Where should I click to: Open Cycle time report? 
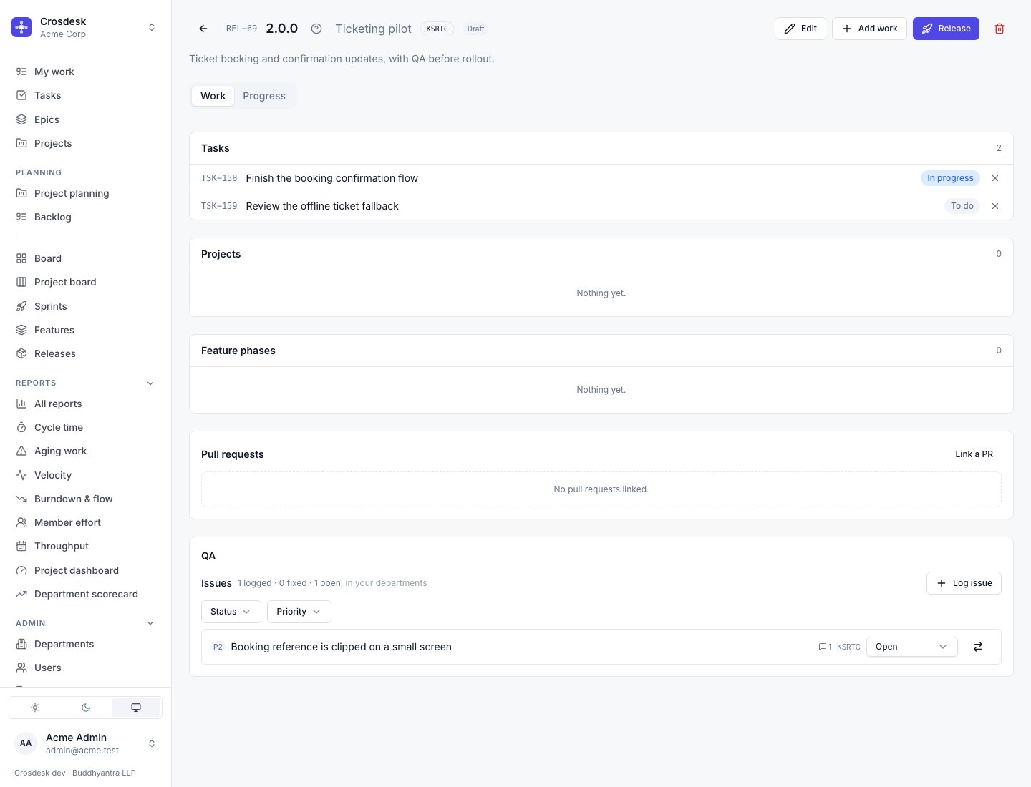coord(85,427)
